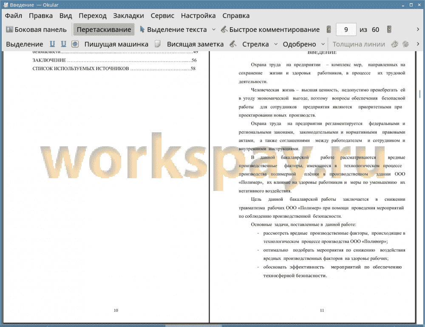Image resolution: width=425 pixels, height=327 pixels.
Task: Select the Выделение highlighter annotation tool
Action: pyautogui.click(x=24, y=44)
